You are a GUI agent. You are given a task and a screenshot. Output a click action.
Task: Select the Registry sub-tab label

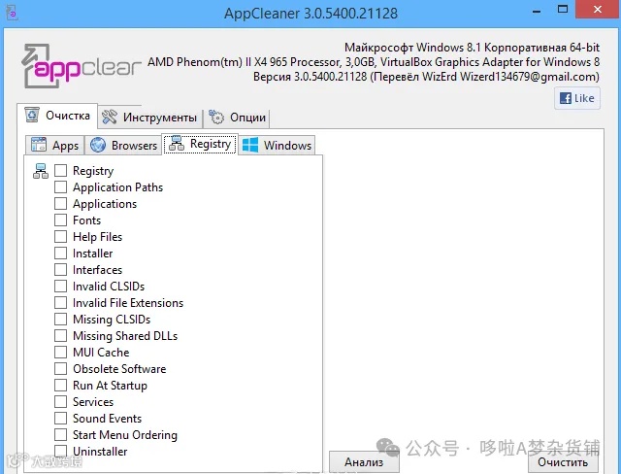tap(211, 144)
